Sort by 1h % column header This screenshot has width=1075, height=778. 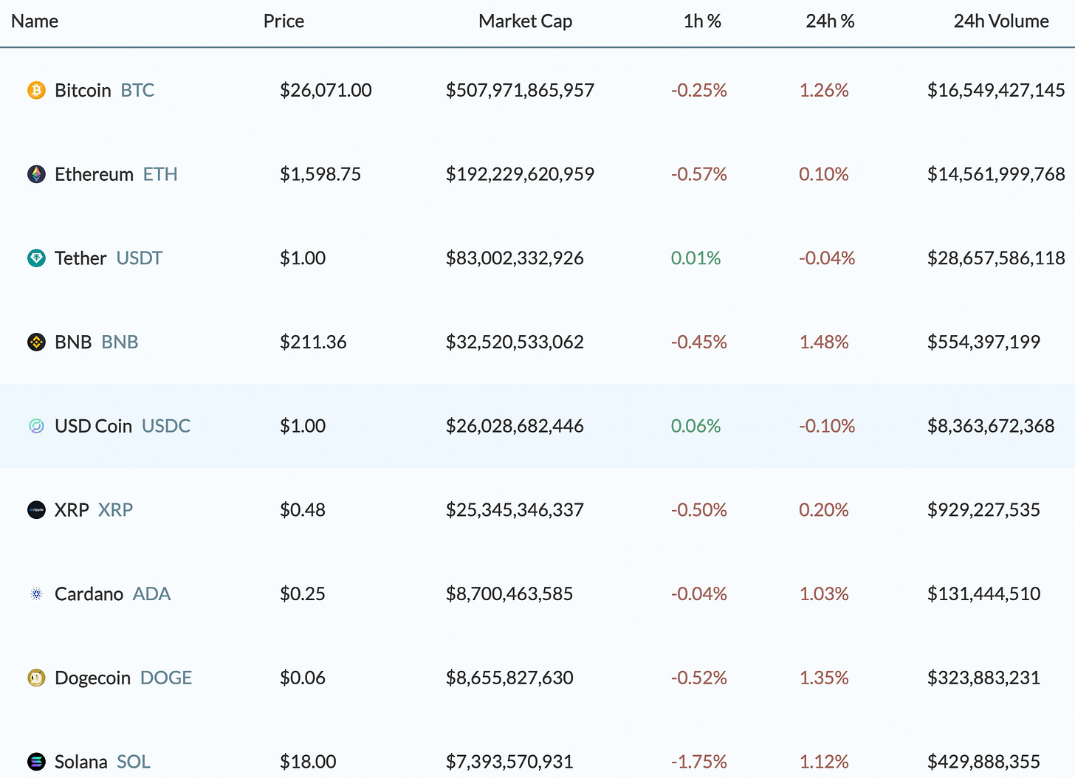(702, 21)
